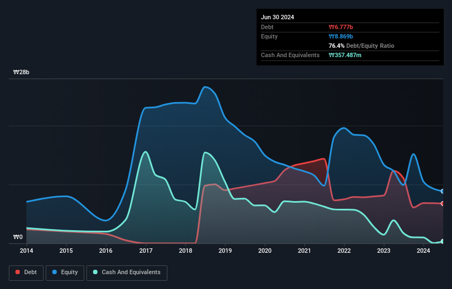The width and height of the screenshot is (452, 289).
Task: Click the red Debt legend dot
Action: (18, 272)
